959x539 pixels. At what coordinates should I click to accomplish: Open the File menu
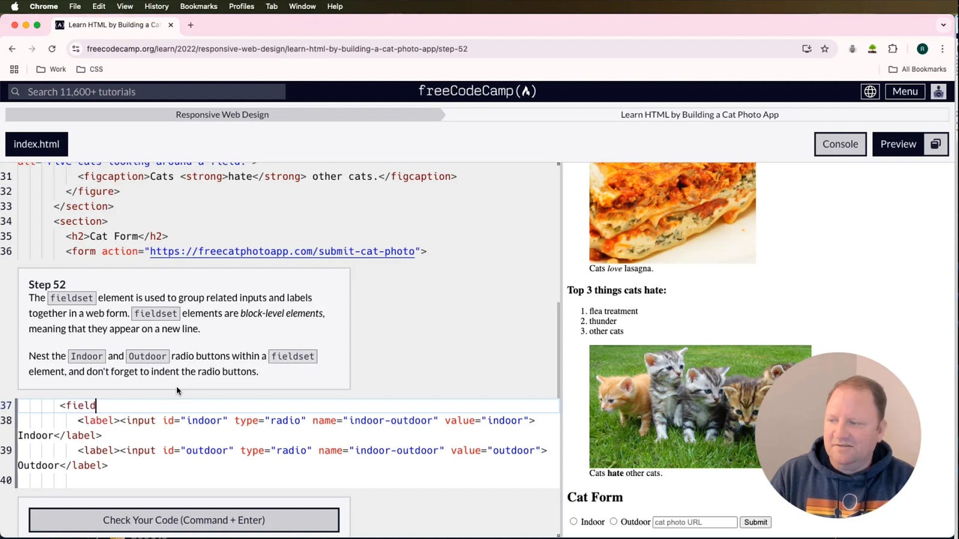pyautogui.click(x=75, y=7)
